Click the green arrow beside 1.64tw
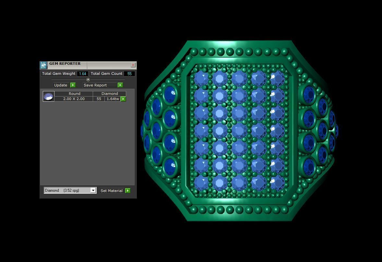 [123, 99]
